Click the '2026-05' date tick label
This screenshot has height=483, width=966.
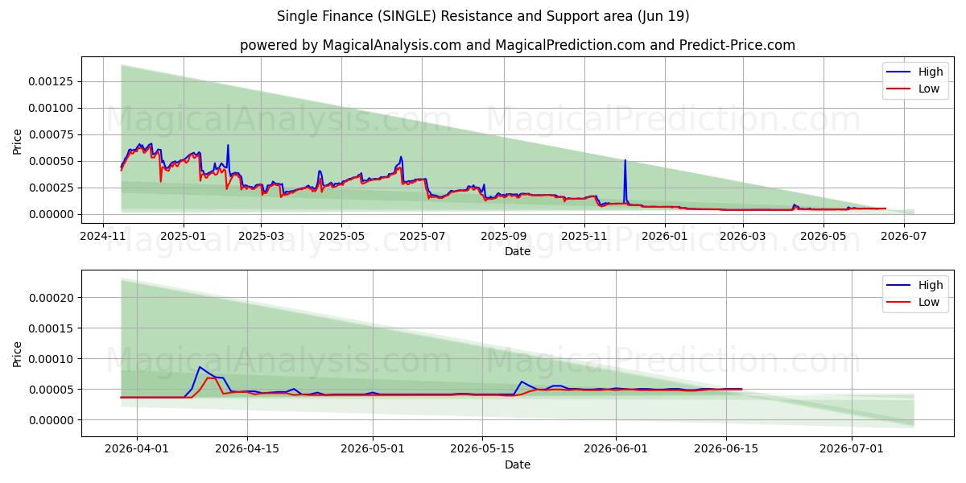[823, 236]
